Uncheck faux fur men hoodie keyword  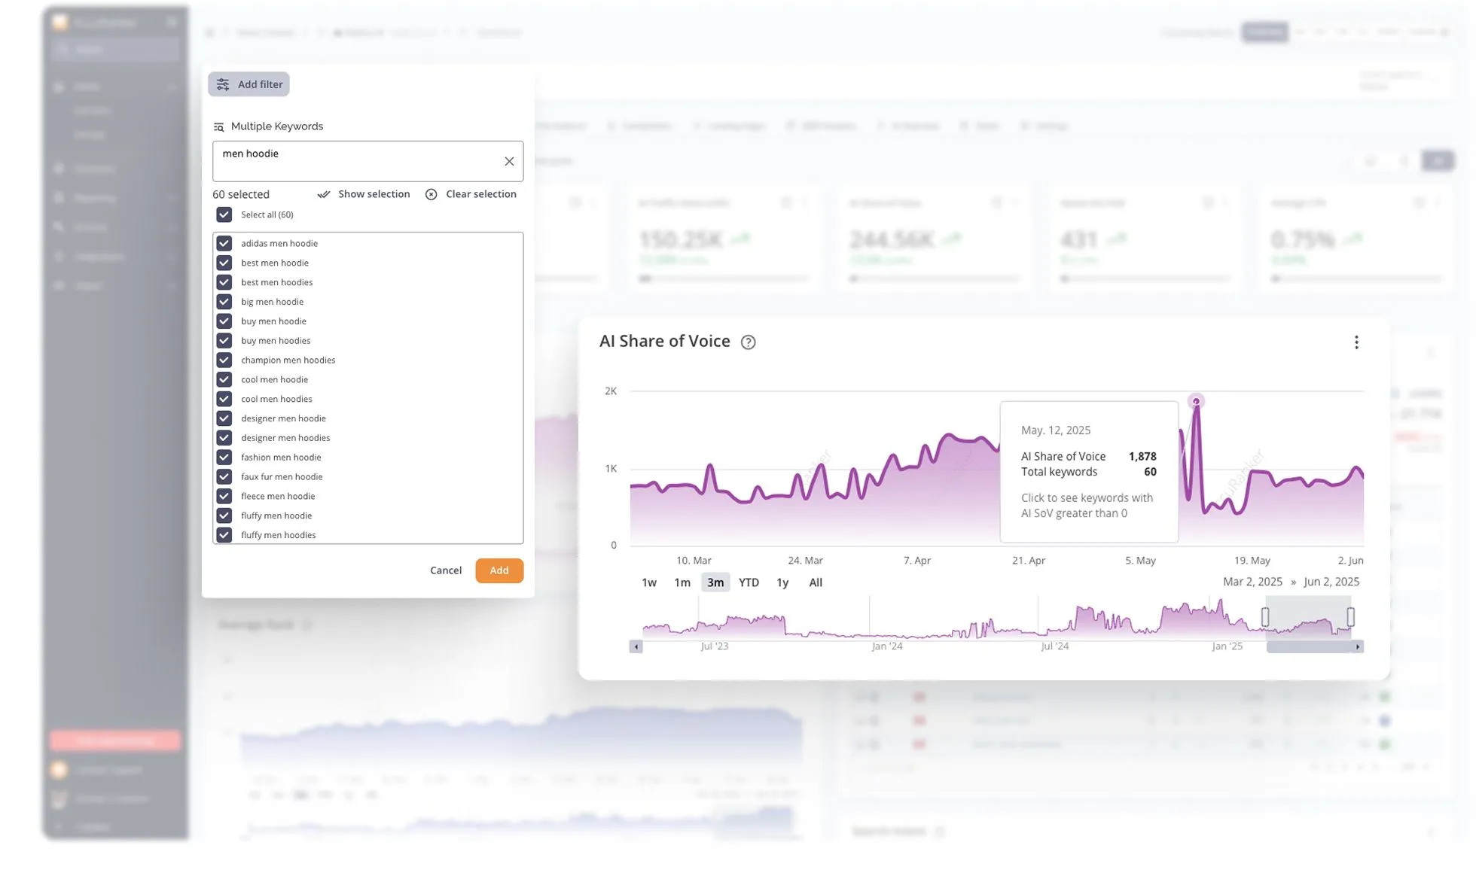tap(224, 477)
